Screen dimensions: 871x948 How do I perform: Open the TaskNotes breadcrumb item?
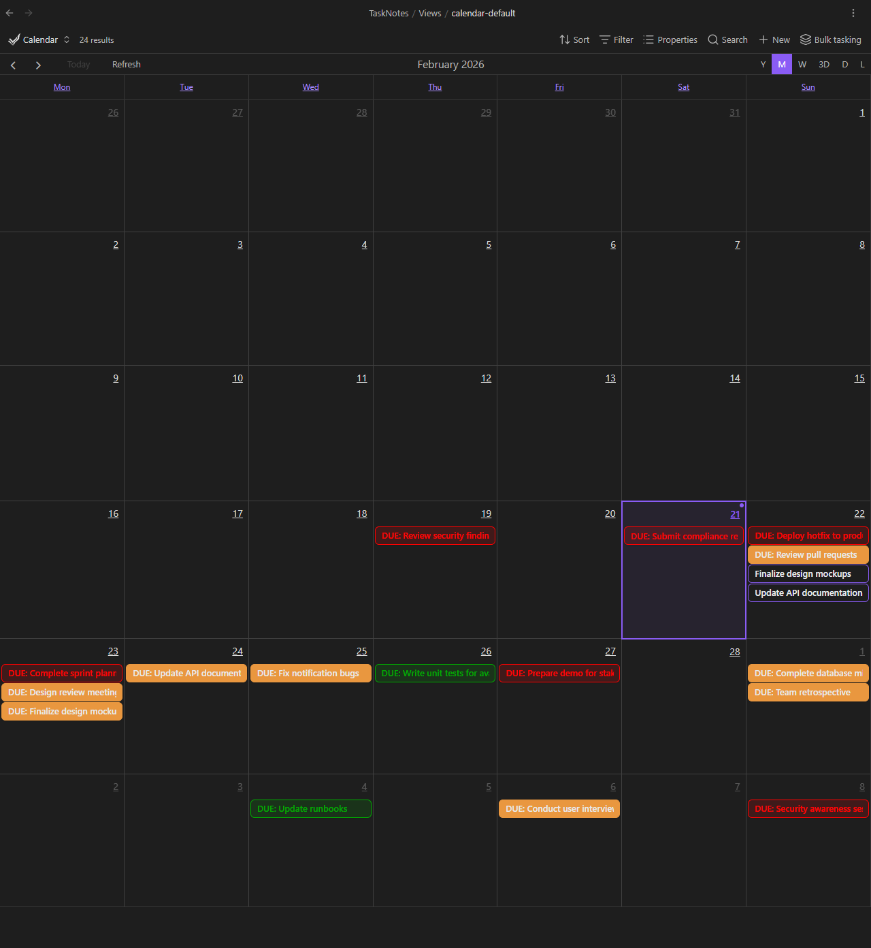389,13
